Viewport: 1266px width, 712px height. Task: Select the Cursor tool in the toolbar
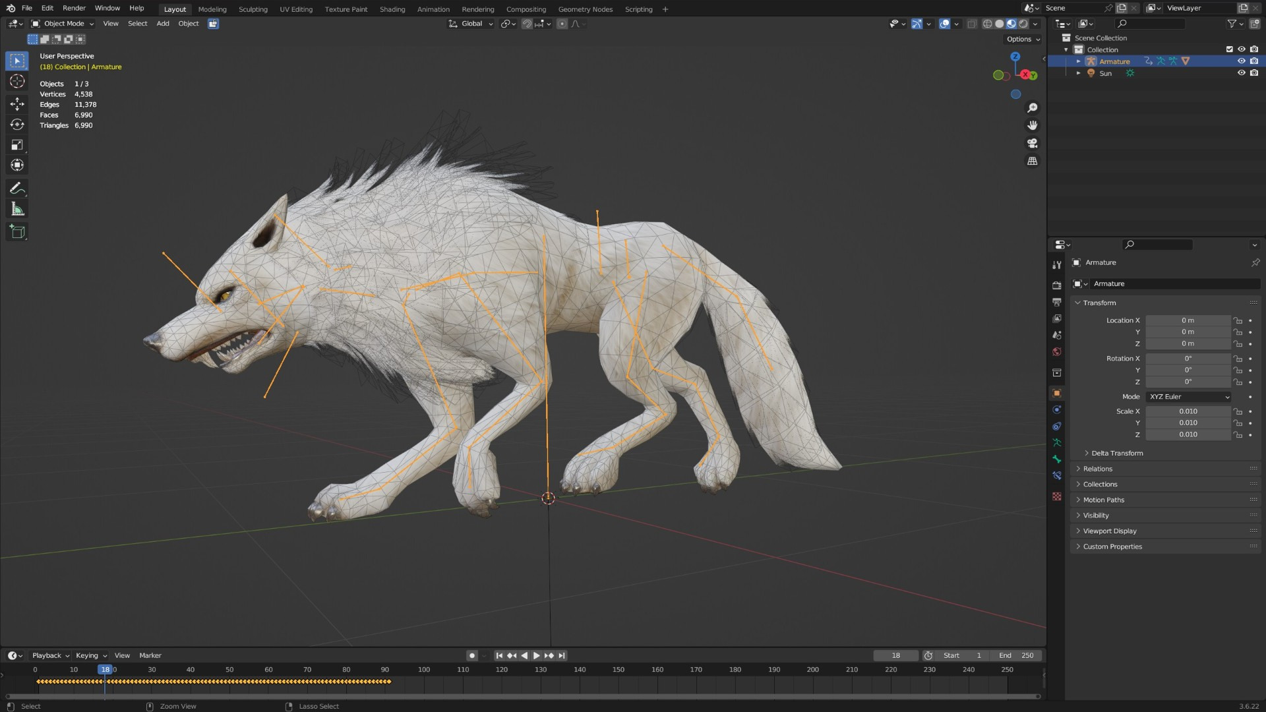17,81
